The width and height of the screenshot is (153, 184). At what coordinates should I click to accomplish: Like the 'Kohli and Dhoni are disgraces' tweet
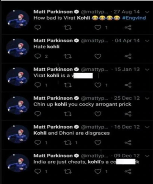click(98, 143)
